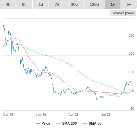Click the active 1y range tab
This screenshot has width=137, height=131.
113,4
